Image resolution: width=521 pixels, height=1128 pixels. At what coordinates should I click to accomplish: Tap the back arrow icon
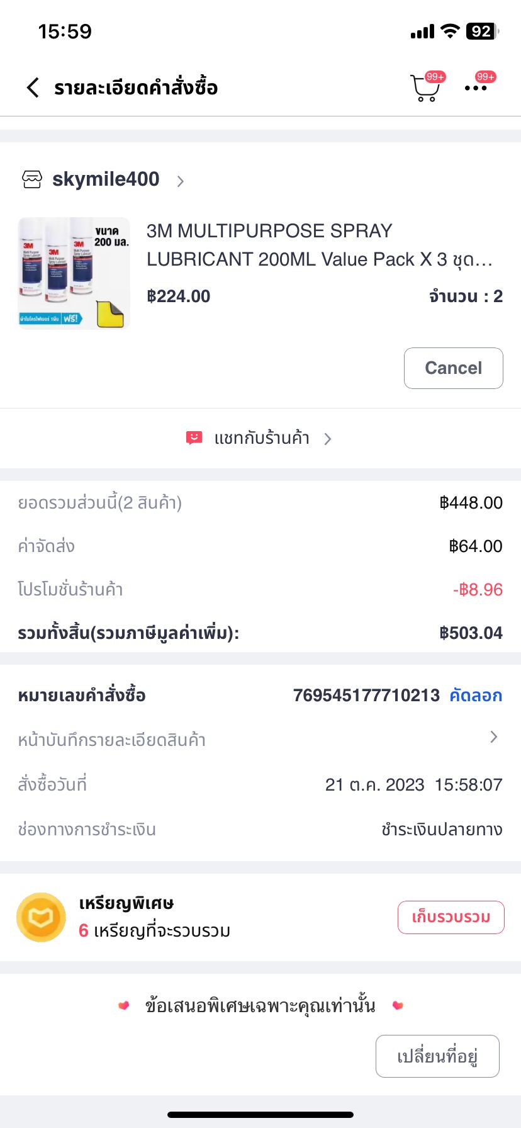coord(33,87)
